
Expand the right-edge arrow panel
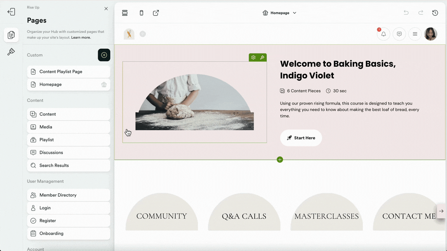click(x=441, y=211)
